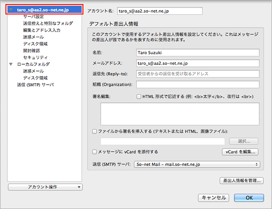Click 差出人情報を管理... button
Image resolution: width=272 pixels, height=209 pixels.
[x=240, y=181]
